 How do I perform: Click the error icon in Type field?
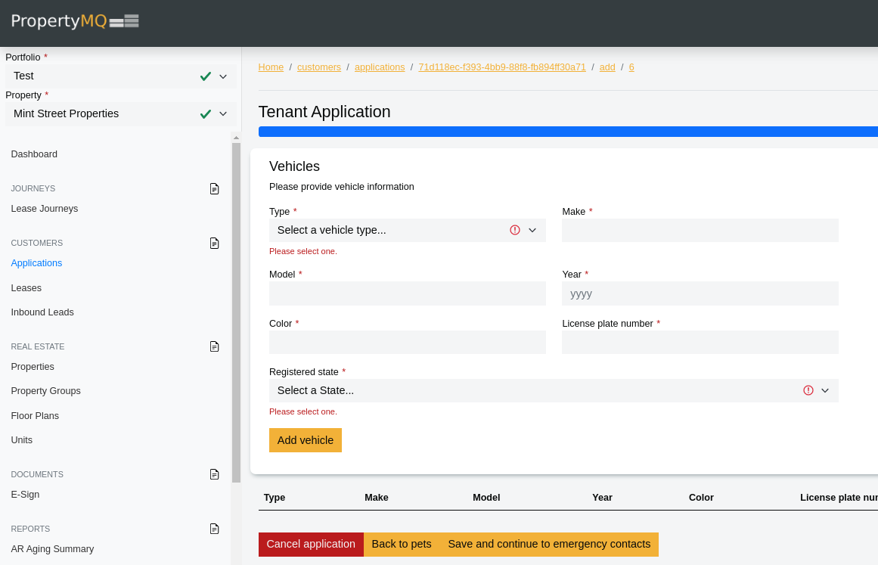(515, 230)
